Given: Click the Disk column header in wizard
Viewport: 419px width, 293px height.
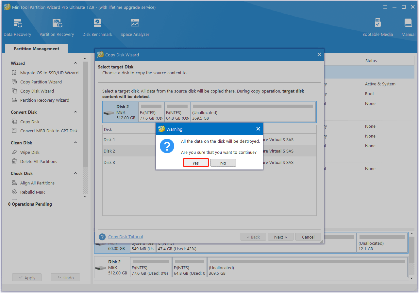Looking at the screenshot, I should (x=129, y=129).
